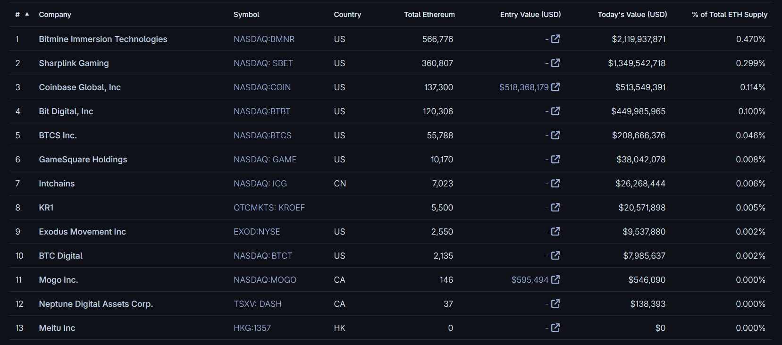Open external link icon beside Mogo entry value

click(x=555, y=279)
